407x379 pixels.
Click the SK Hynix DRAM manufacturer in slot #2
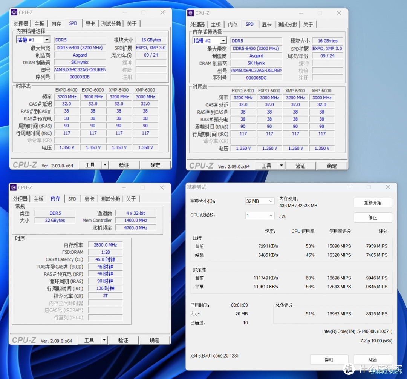coord(256,63)
